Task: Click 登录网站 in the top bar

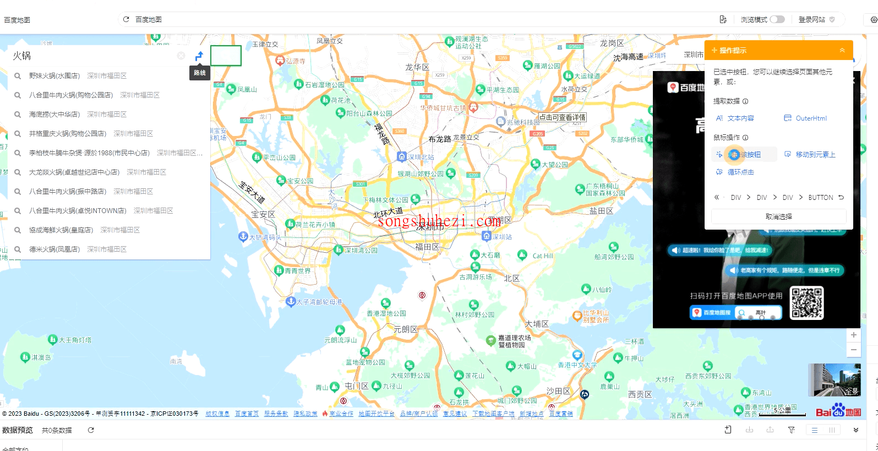Action: coord(812,19)
